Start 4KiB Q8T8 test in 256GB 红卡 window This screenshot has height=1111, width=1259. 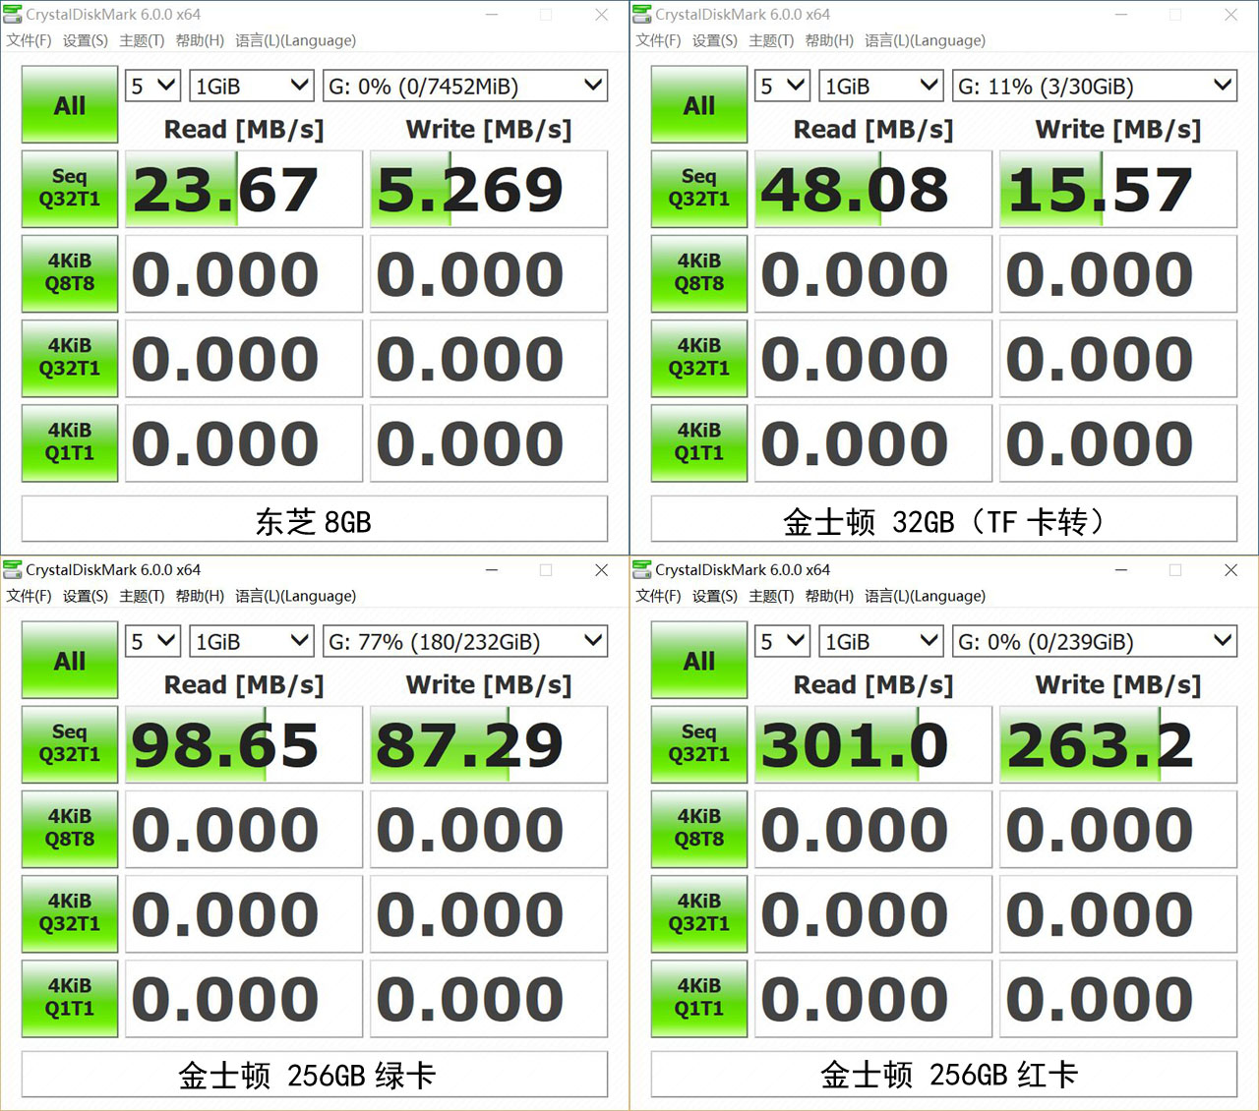tap(699, 829)
